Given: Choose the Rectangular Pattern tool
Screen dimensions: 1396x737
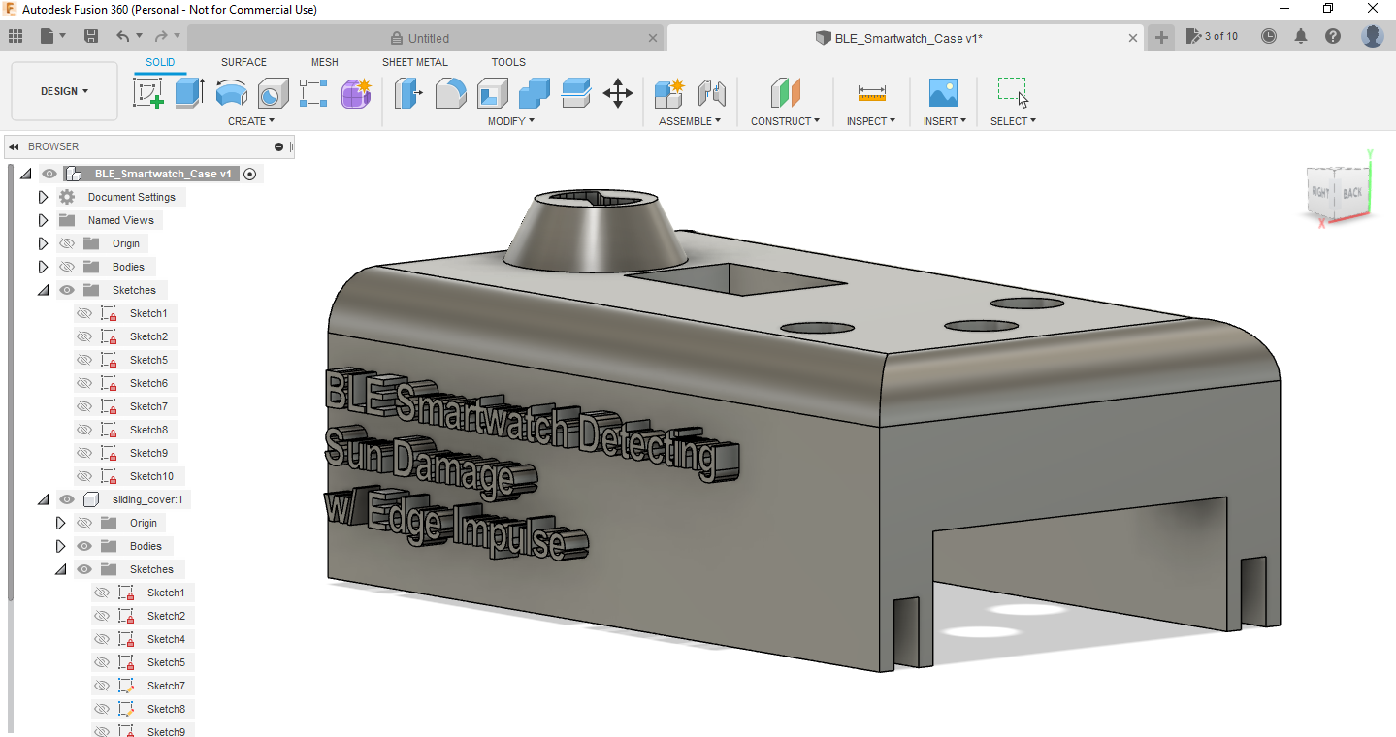Looking at the screenshot, I should point(313,93).
